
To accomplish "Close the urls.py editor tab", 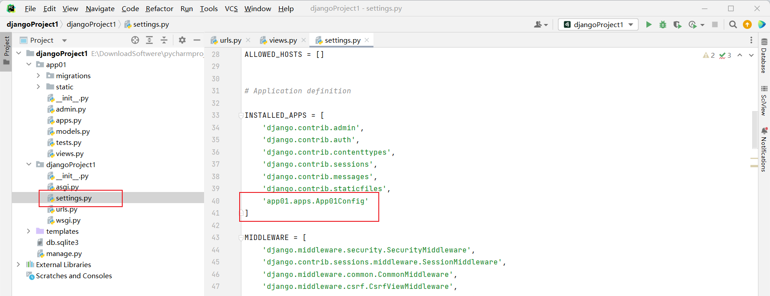I will click(x=248, y=40).
